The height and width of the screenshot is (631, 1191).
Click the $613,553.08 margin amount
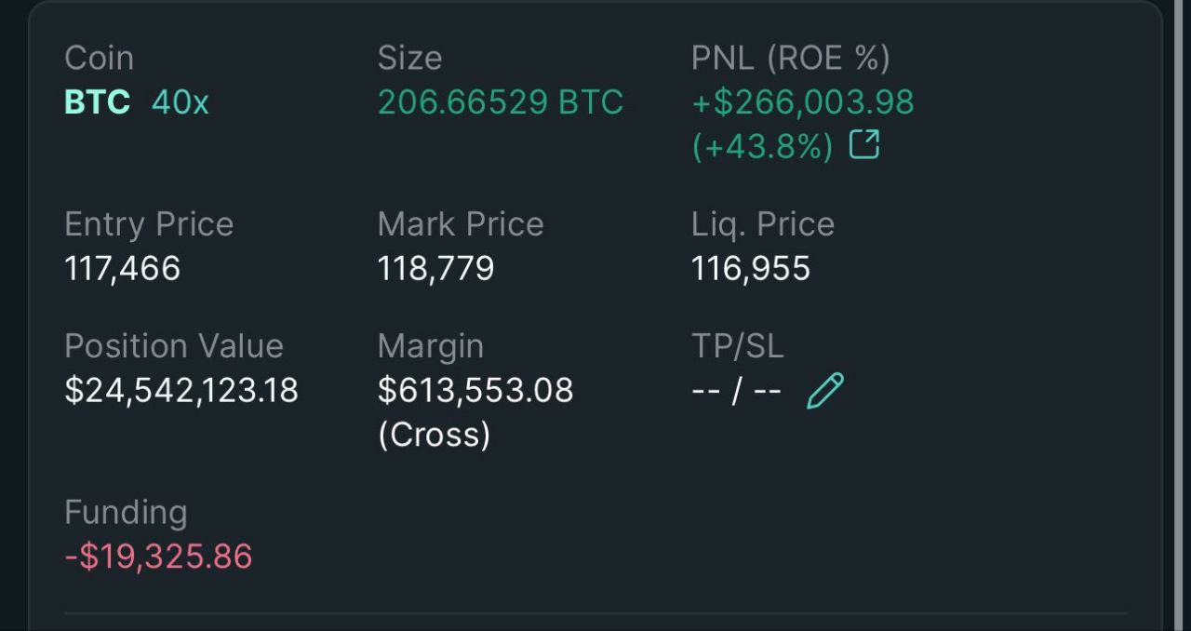tap(475, 390)
